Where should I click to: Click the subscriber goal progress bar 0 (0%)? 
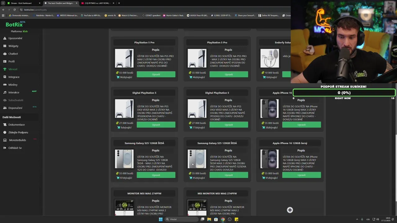344,93
